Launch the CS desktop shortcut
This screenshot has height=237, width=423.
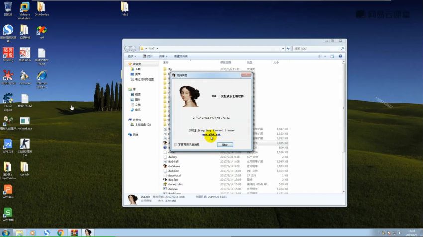coord(25,148)
